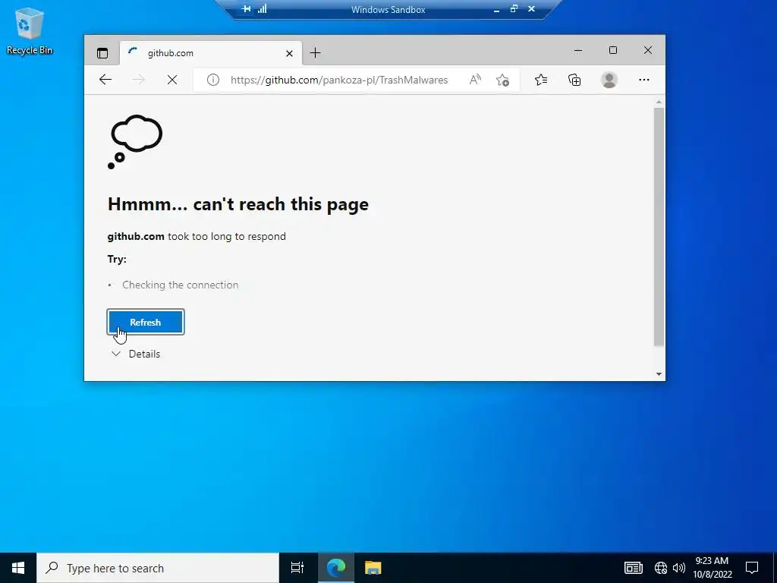Click the Refresh button
Viewport: 777px width, 583px height.
(146, 322)
